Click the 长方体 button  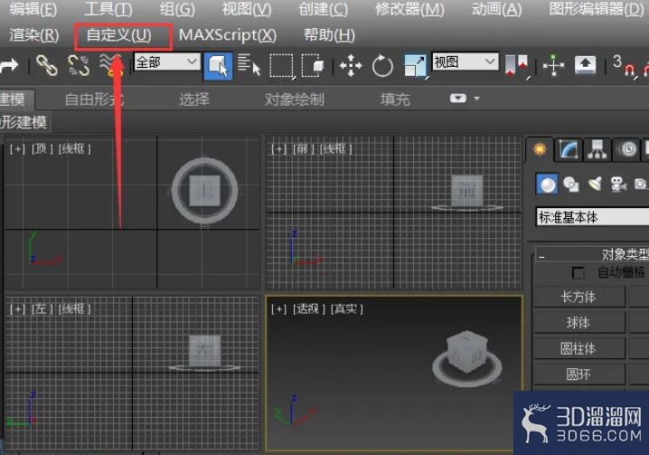(578, 297)
